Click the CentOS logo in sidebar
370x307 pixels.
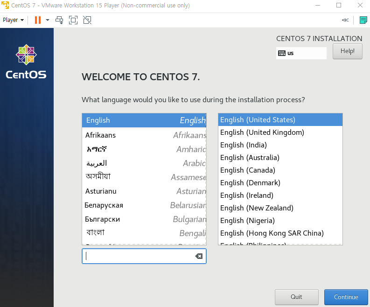coord(26,62)
